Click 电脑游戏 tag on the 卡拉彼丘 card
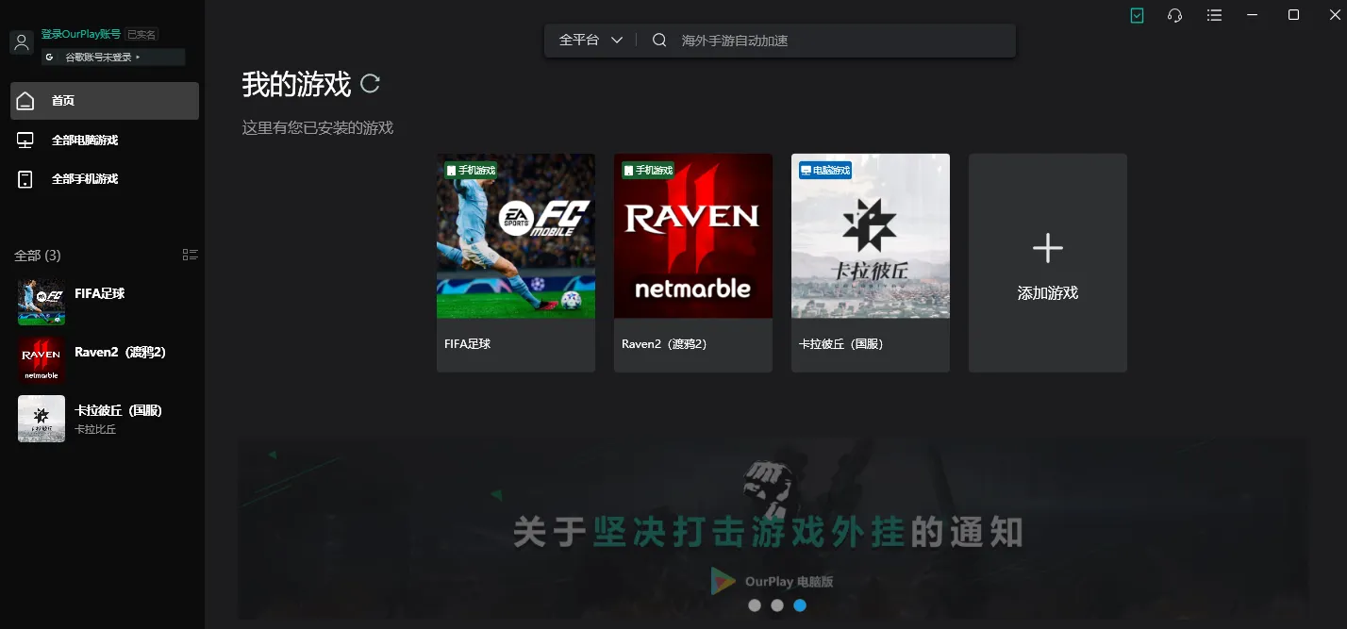 [x=825, y=171]
